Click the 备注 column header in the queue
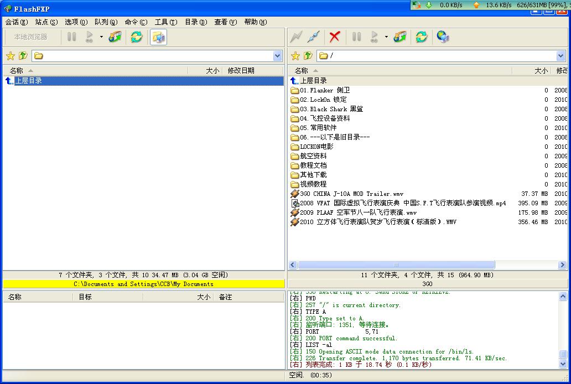The height and width of the screenshot is (384, 571). tap(248, 297)
